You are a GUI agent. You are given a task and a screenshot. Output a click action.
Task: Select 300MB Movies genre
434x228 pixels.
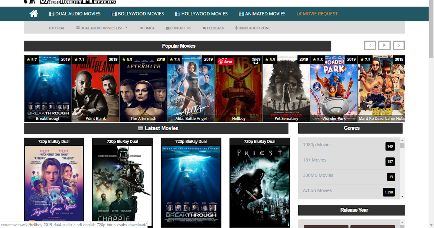318,175
